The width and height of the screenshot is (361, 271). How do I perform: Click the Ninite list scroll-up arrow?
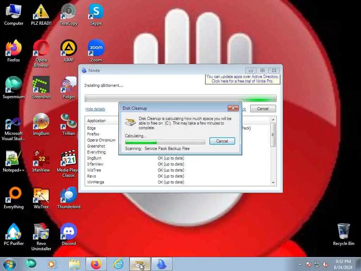[x=273, y=120]
